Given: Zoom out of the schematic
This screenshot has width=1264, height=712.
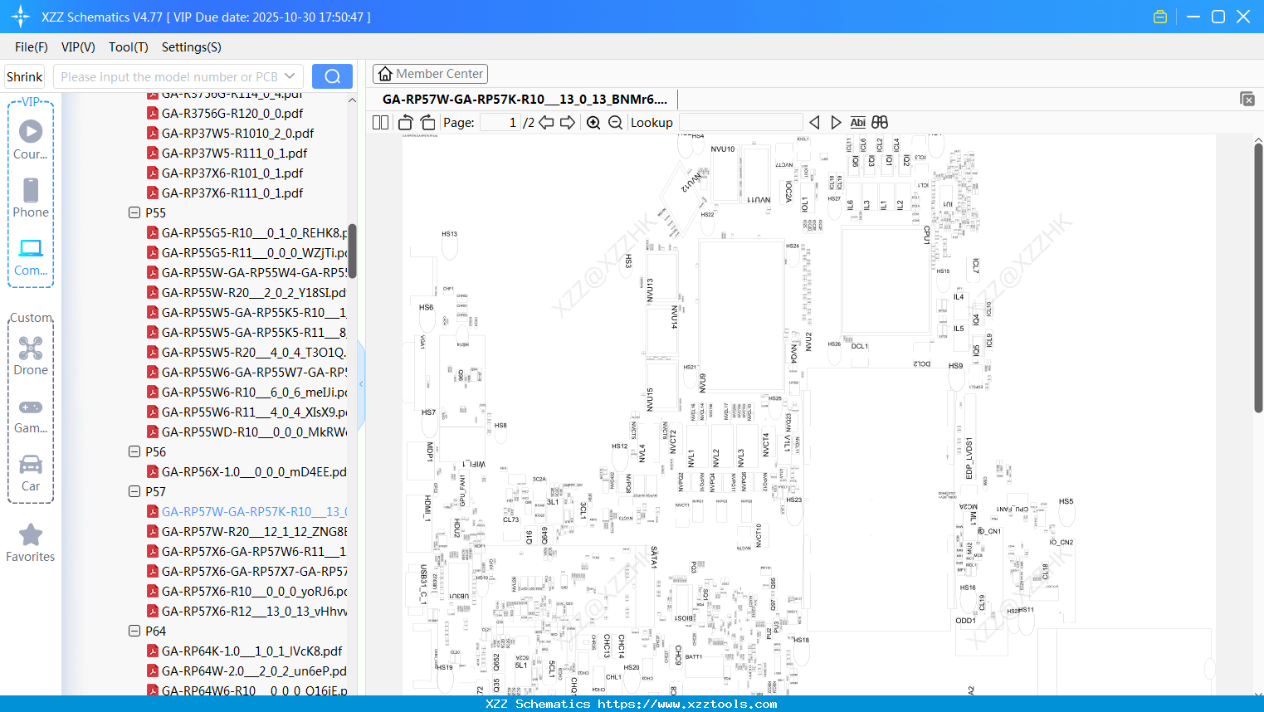Looking at the screenshot, I should click(x=615, y=122).
